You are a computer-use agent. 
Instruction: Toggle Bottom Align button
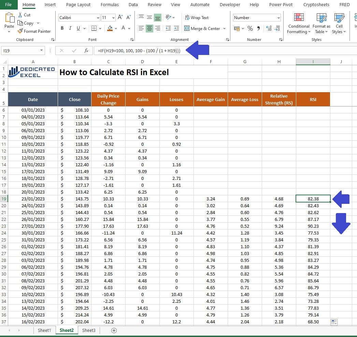point(158,17)
